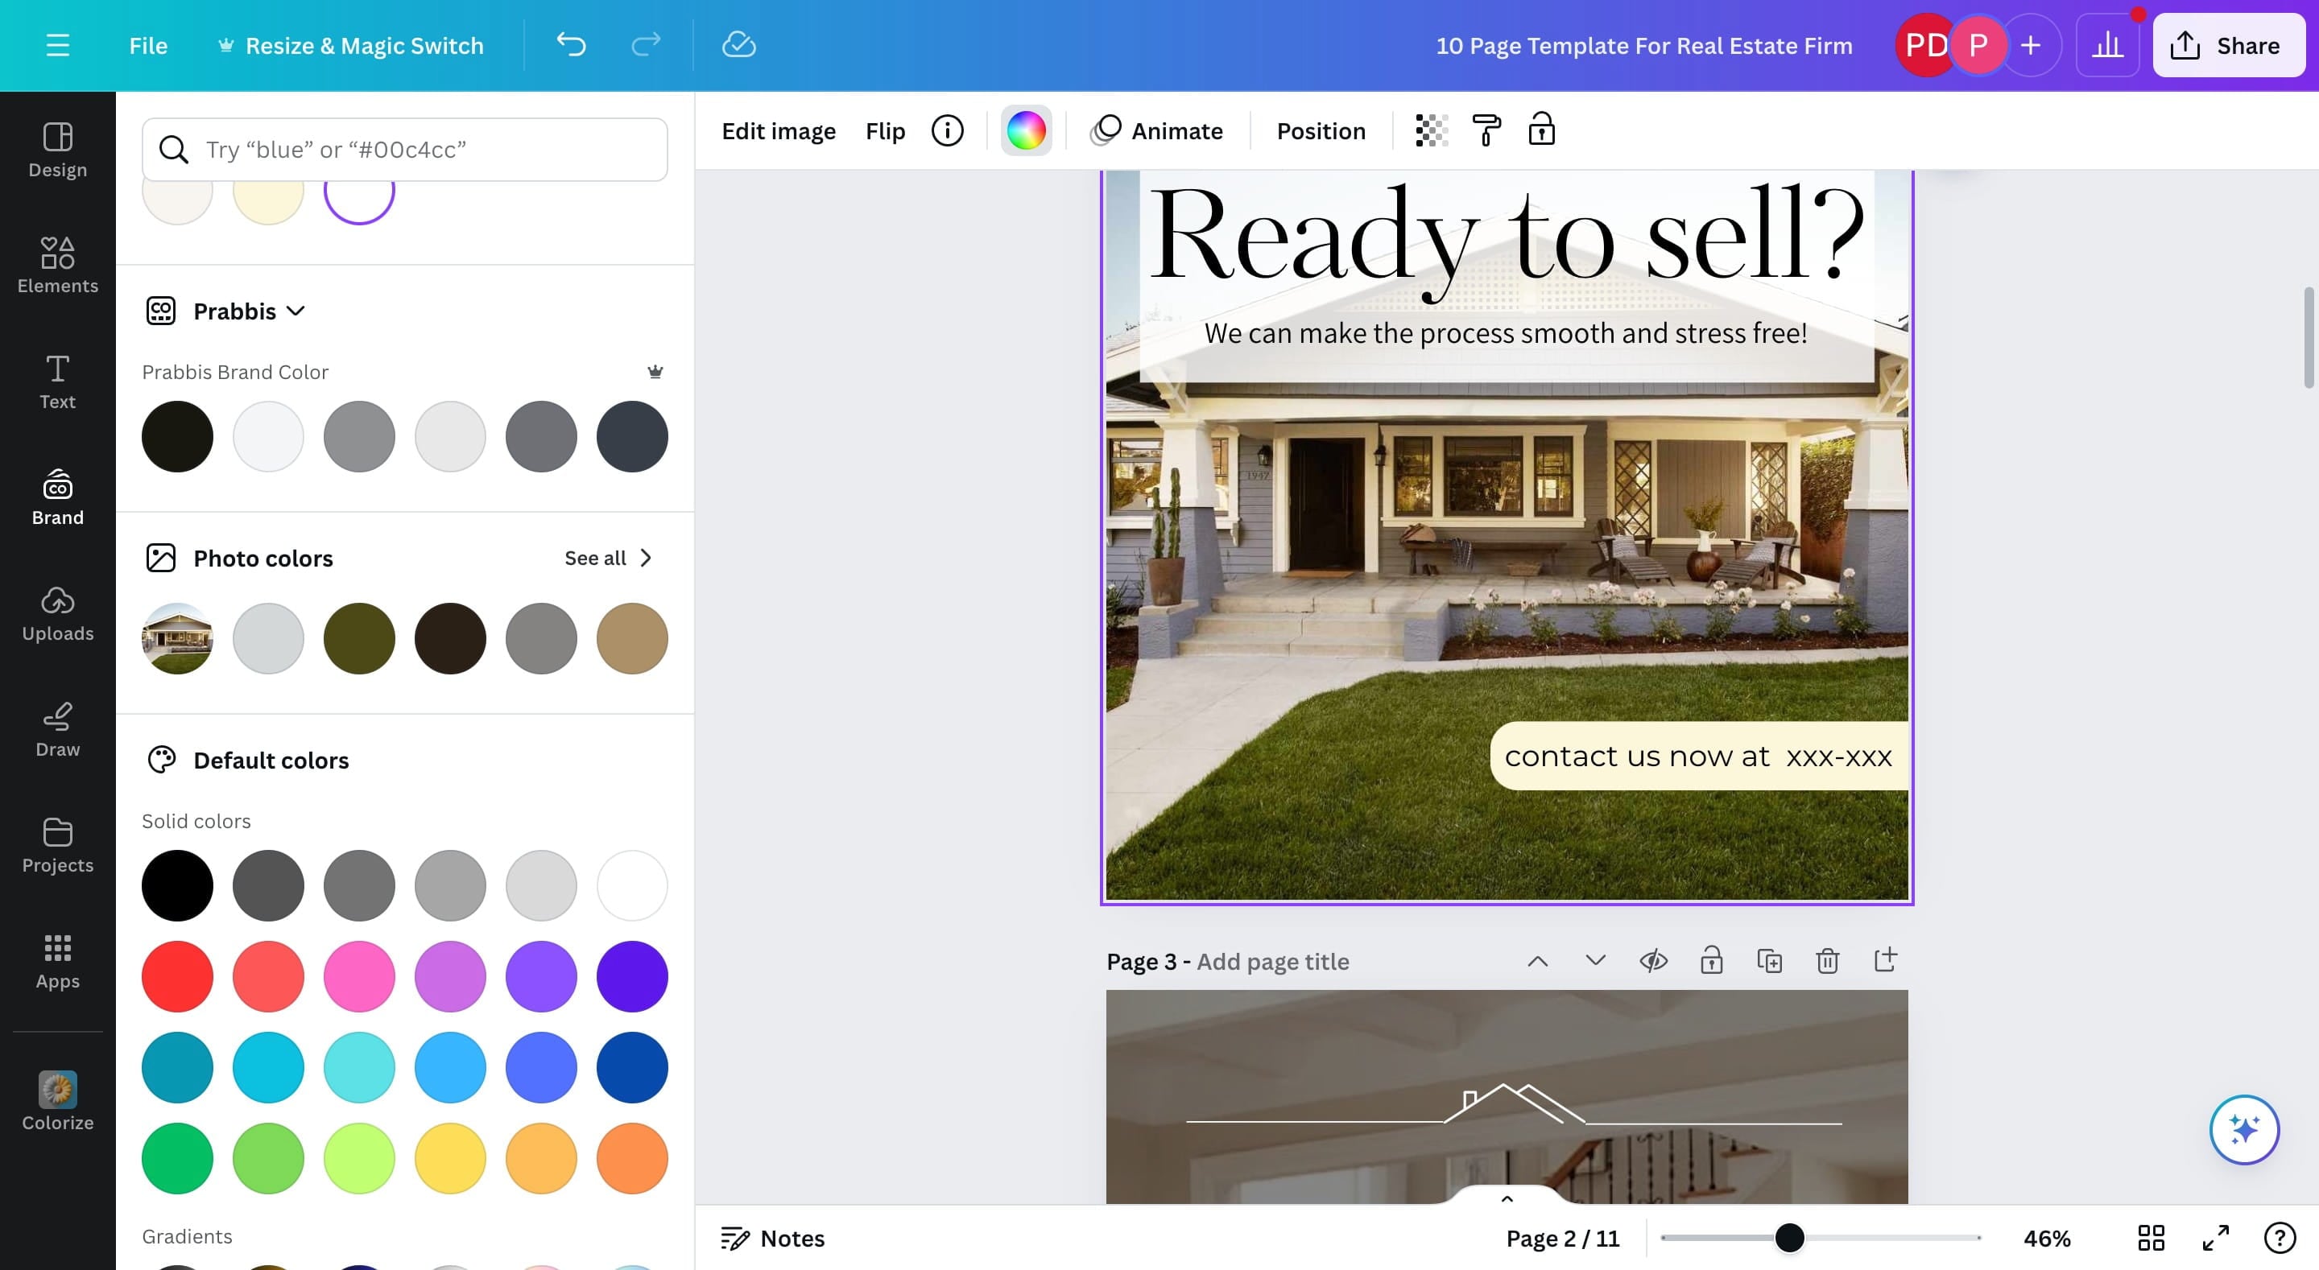
Task: Pick the olive green photo color
Action: pos(359,638)
